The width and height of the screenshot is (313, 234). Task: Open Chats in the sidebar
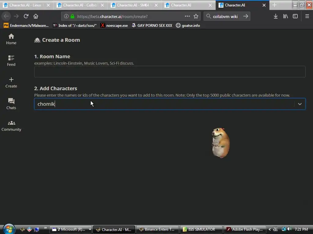(11, 104)
